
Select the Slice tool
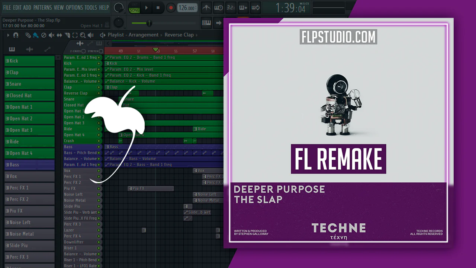pos(67,35)
